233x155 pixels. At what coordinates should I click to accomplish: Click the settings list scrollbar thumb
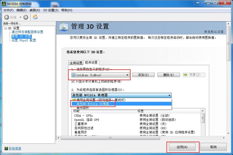pyautogui.click(x=203, y=118)
